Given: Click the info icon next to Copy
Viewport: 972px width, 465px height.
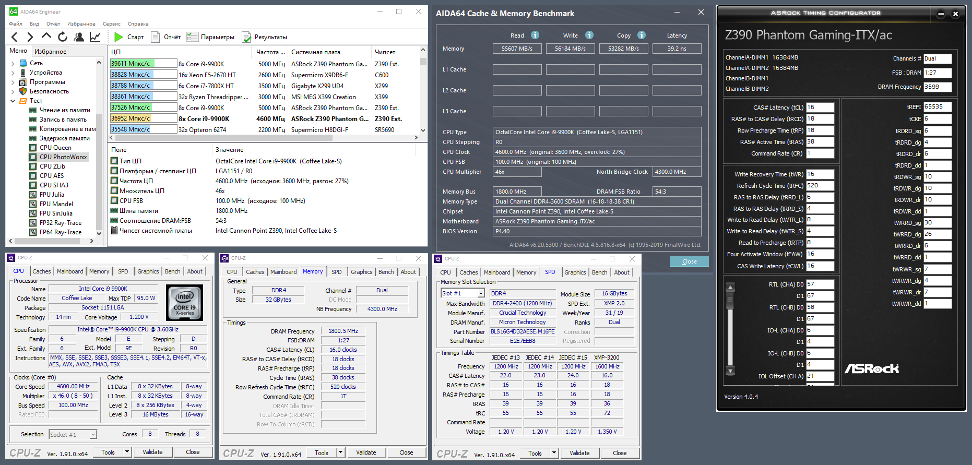Looking at the screenshot, I should (x=642, y=35).
